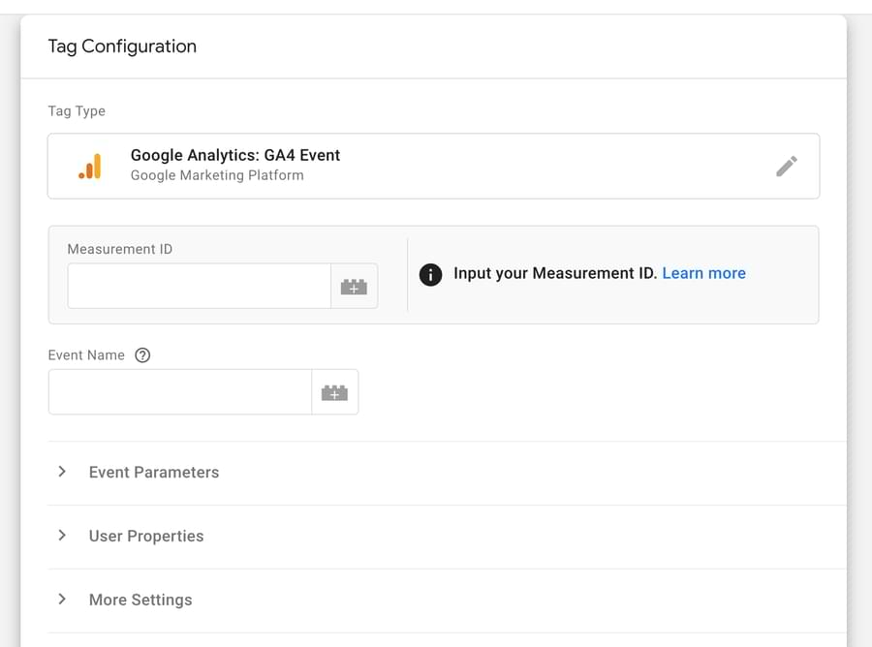Open variable picker beside Measurement ID field
Screen dimensions: 872x647
pyautogui.click(x=355, y=287)
